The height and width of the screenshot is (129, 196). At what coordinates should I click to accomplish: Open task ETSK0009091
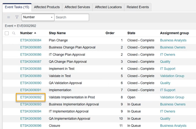point(31,90)
